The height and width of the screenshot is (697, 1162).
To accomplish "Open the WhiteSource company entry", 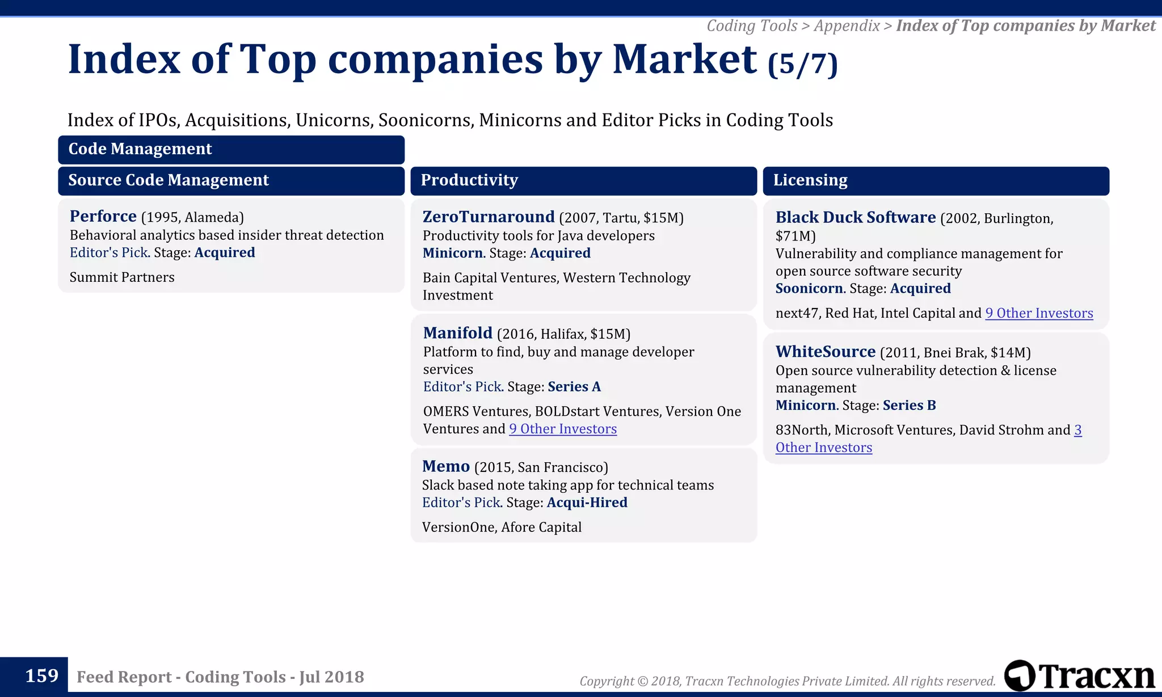I will coord(826,352).
